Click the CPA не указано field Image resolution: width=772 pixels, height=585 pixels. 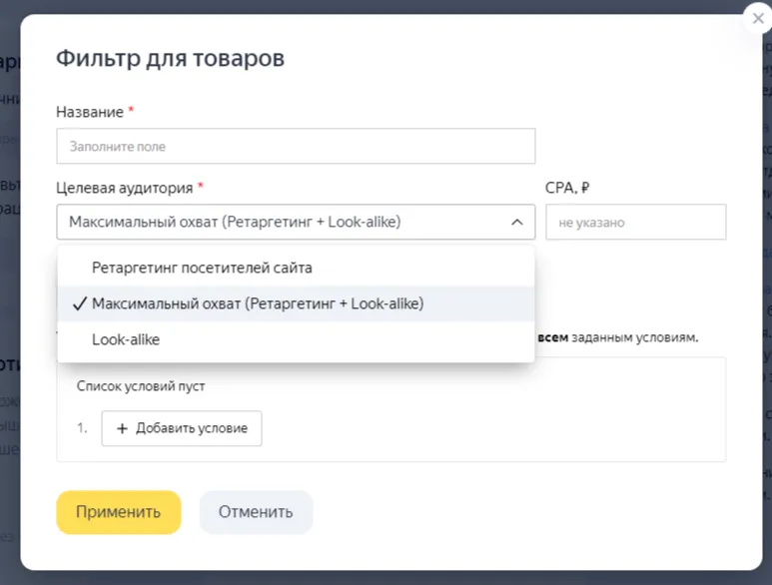coord(635,222)
